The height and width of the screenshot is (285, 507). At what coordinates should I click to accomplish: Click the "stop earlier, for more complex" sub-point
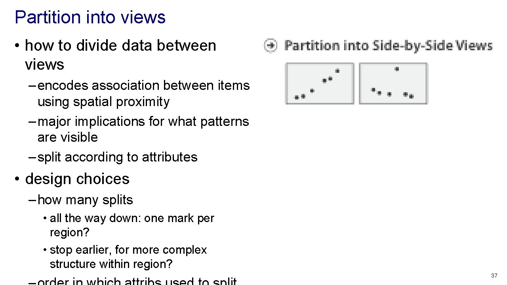pos(128,250)
